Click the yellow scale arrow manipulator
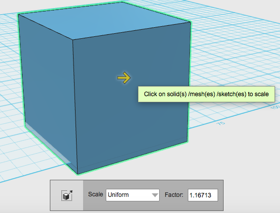The height and width of the screenshot is (213, 280). 124,78
